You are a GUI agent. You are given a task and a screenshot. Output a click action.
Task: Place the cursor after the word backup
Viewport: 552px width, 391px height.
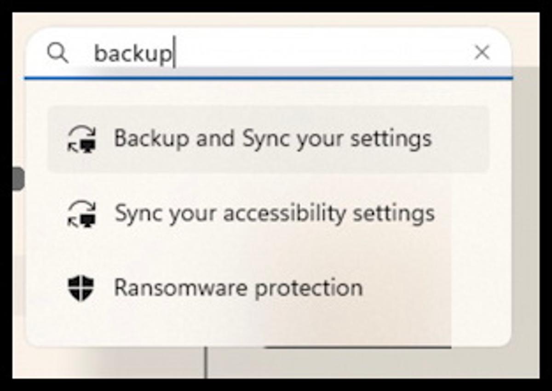pyautogui.click(x=174, y=52)
